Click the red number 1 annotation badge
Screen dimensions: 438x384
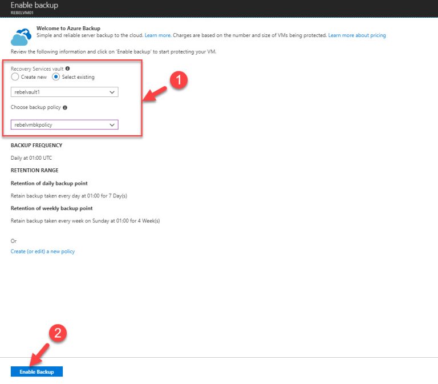[x=179, y=81]
